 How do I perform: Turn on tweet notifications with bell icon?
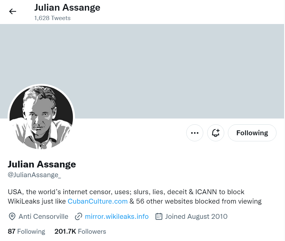[216, 133]
